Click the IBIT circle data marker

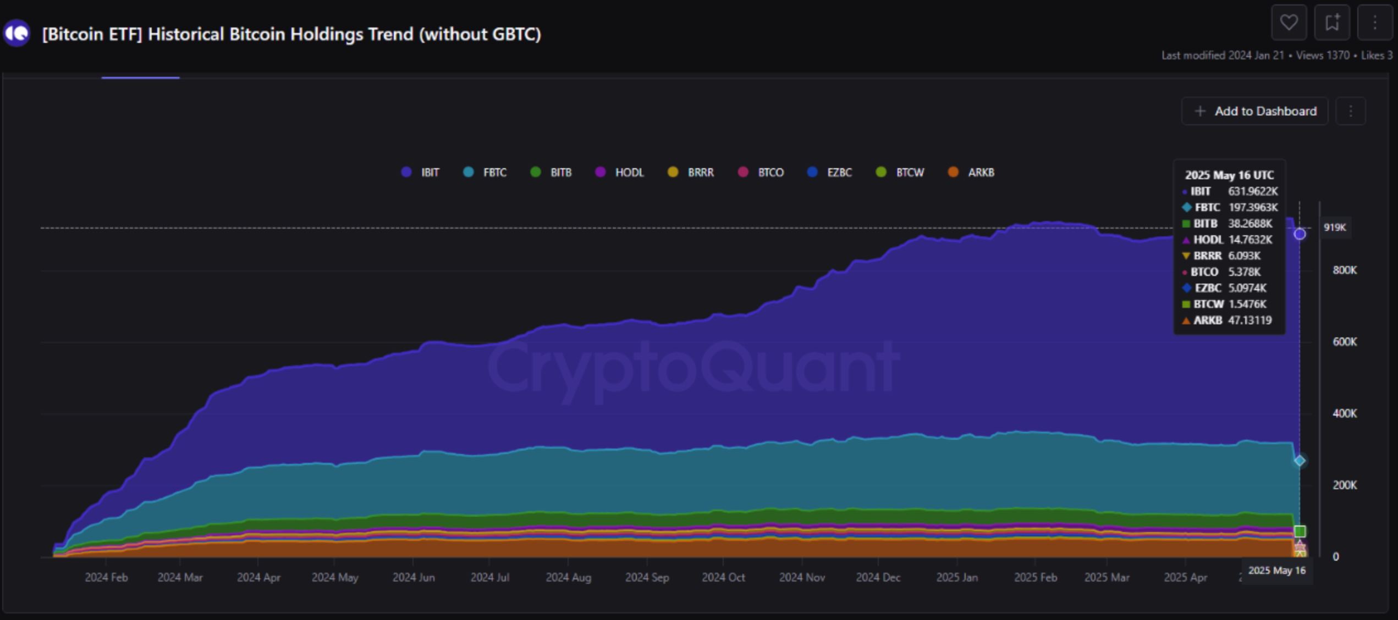click(x=1300, y=234)
